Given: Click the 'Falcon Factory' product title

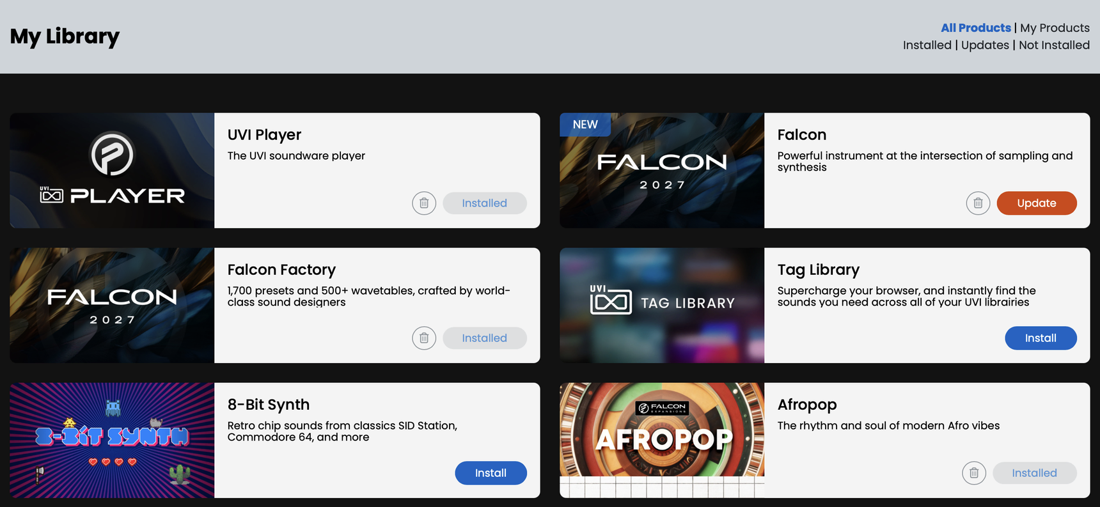Looking at the screenshot, I should [281, 270].
